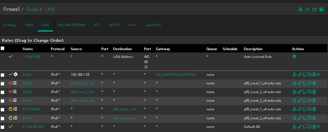Viewport: 328px width, 132px height.
Task: Click the Anti-Lockout Rule settings gear
Action: pyautogui.click(x=294, y=56)
